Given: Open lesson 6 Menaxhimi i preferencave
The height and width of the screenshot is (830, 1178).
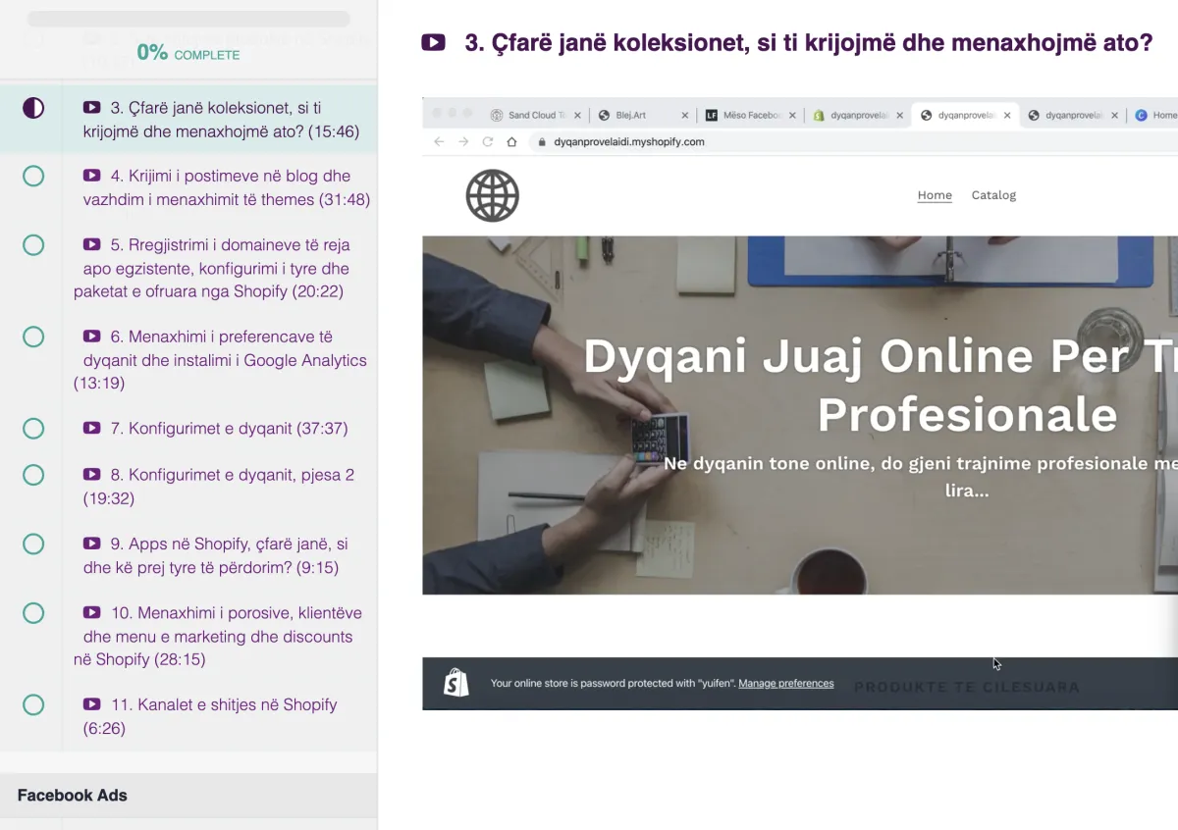Looking at the screenshot, I should [188, 359].
